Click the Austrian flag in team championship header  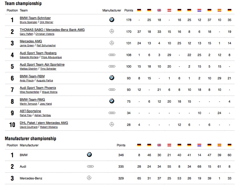coord(169,10)
